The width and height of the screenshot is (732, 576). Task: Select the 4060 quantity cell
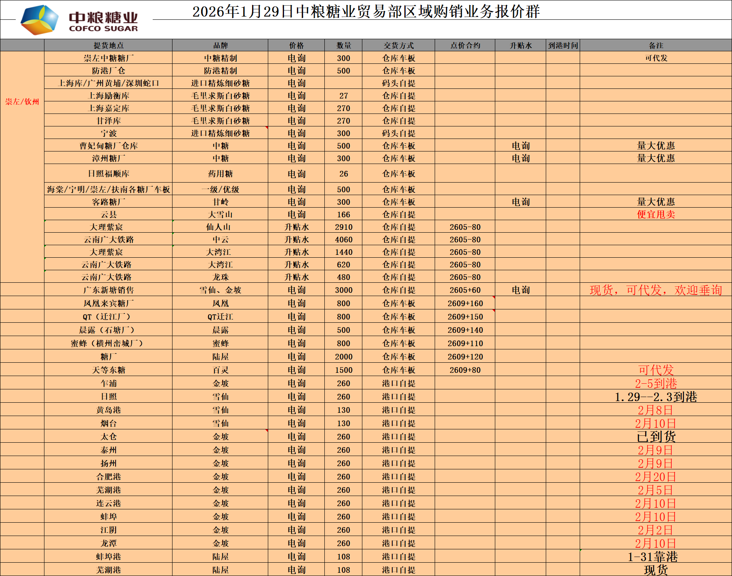pyautogui.click(x=343, y=240)
